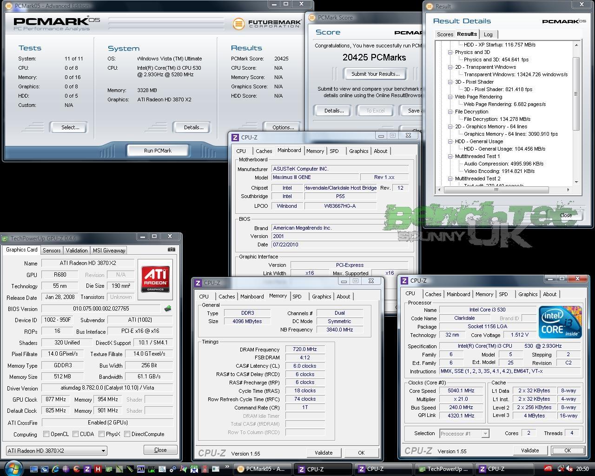595x476 pixels.
Task: Collapse the Multithreaded Test 1 node
Action: (450, 157)
